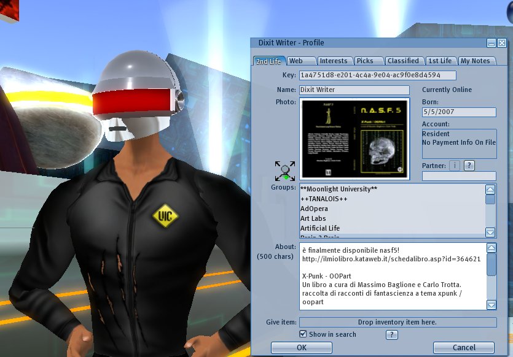Select the Art Labs group

pyautogui.click(x=313, y=218)
